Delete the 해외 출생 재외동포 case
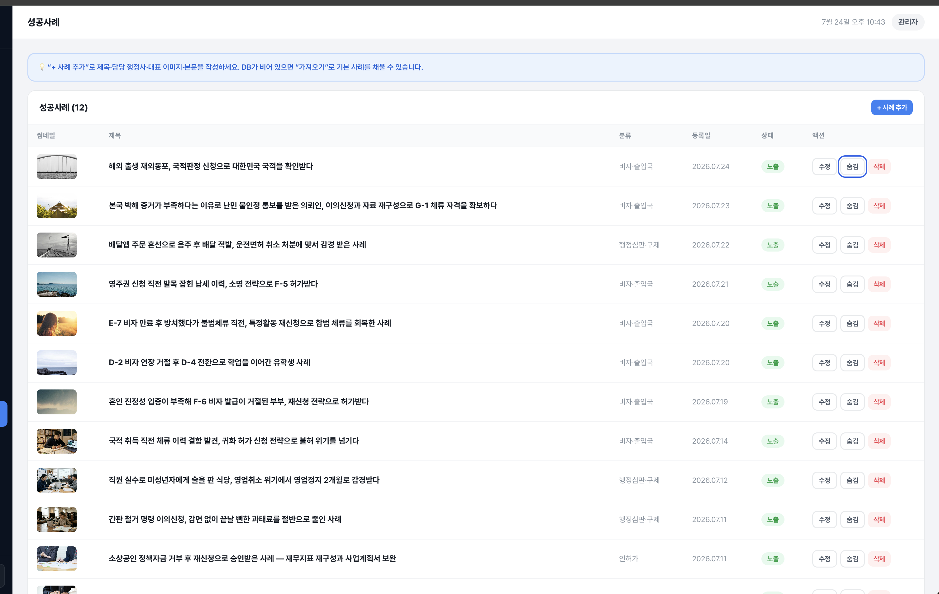The height and width of the screenshot is (594, 939). [x=879, y=167]
